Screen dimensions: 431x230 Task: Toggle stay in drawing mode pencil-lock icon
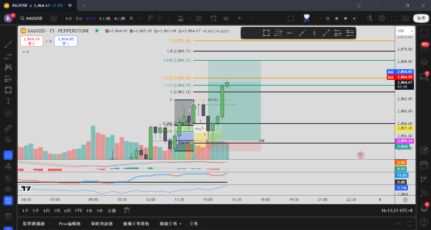pyautogui.click(x=8, y=166)
